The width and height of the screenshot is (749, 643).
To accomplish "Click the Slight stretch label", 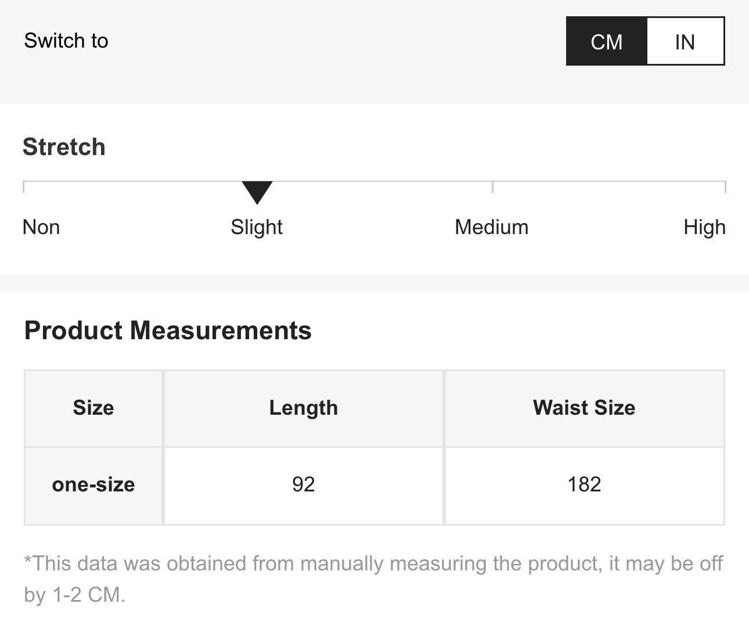I will [257, 227].
